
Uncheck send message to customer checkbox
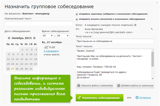coord(77,14)
